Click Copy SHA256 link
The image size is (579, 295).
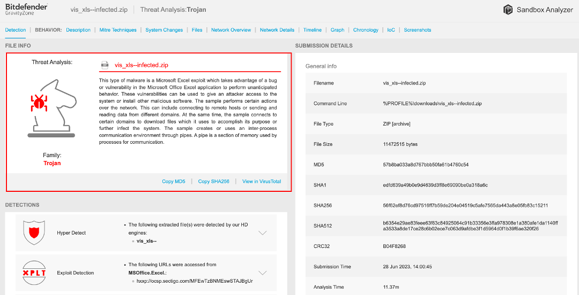[213, 182]
